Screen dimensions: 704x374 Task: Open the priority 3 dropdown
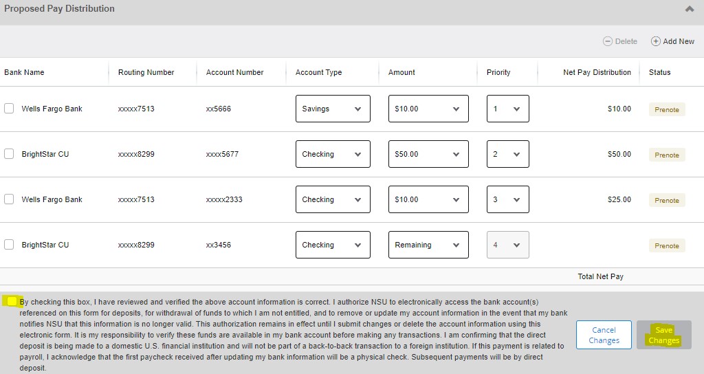click(508, 199)
